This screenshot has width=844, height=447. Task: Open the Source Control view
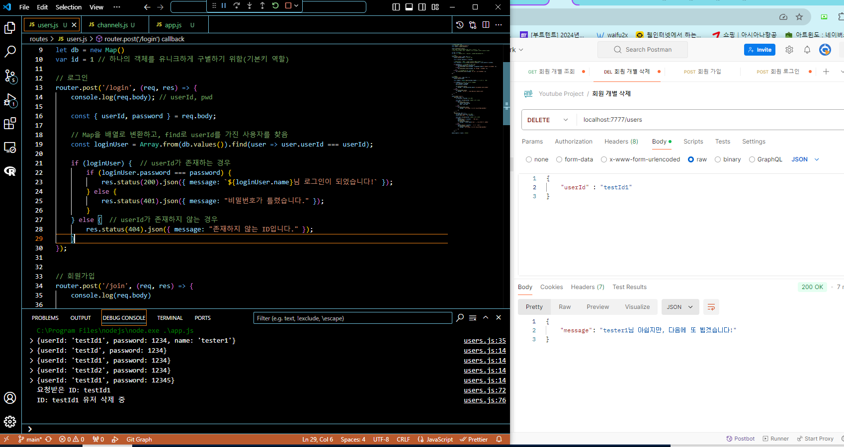click(10, 75)
